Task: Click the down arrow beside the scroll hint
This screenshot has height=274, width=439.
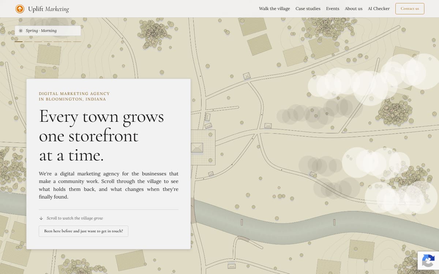Action: click(41, 218)
